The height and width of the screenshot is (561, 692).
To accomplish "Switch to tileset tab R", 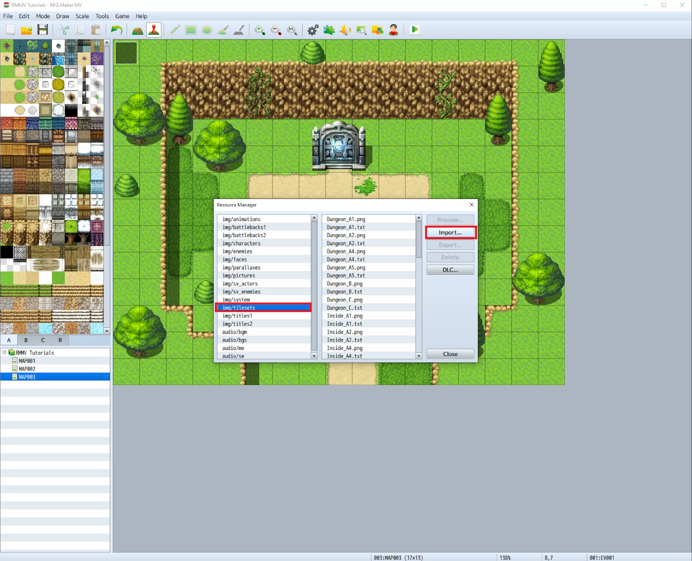I will 60,340.
